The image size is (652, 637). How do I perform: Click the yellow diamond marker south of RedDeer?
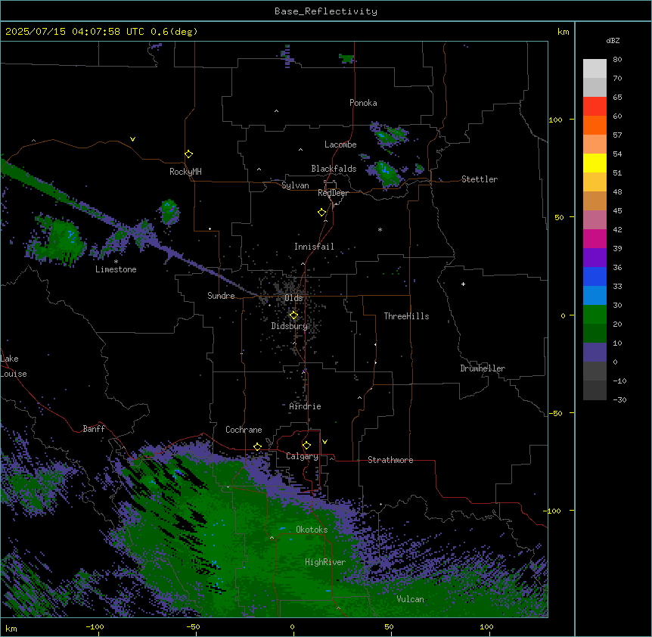[321, 213]
